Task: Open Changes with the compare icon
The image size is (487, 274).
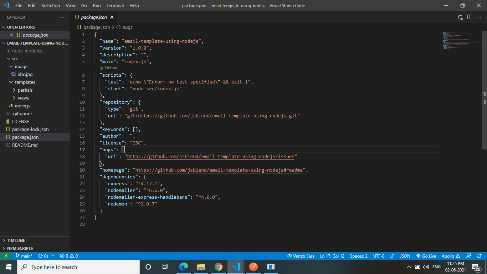Action: pyautogui.click(x=460, y=17)
